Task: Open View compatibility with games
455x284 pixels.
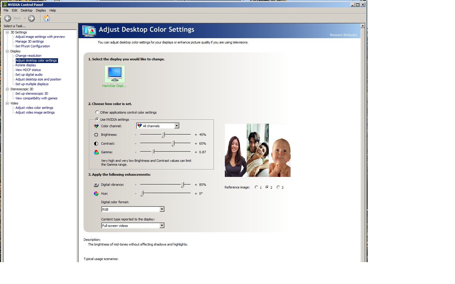Action: coord(36,98)
